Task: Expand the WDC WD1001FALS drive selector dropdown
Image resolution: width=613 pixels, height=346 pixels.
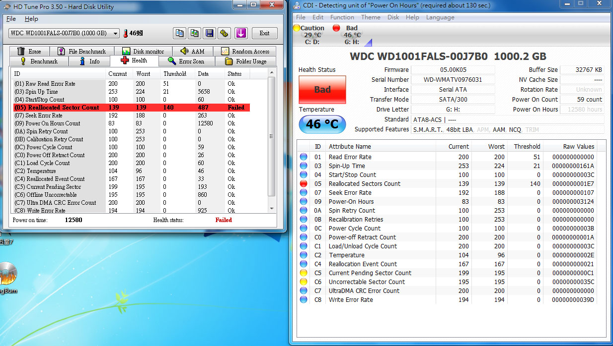Action: pos(115,33)
